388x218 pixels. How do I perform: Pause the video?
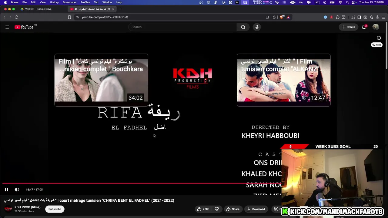click(6, 190)
